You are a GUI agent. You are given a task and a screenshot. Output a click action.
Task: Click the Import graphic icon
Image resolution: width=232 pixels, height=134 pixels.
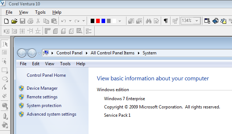tap(139, 21)
